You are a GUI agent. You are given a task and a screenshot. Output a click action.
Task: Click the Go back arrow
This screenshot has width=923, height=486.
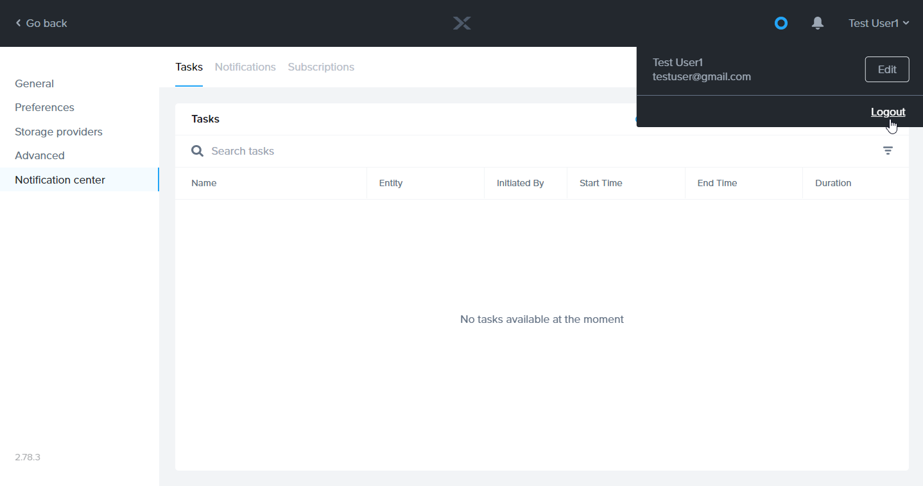tap(18, 23)
